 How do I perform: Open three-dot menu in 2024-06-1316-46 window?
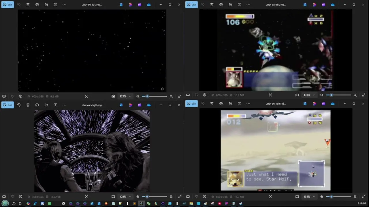(x=248, y=103)
